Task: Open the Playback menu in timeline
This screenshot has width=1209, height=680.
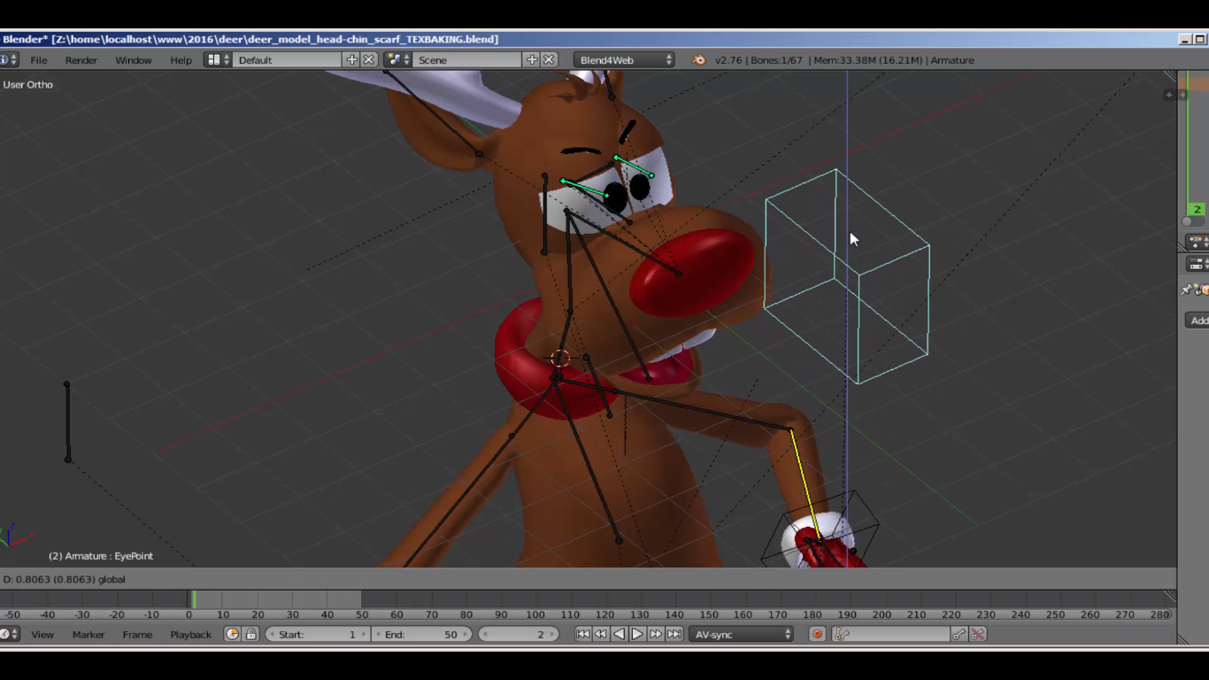Action: tap(190, 634)
